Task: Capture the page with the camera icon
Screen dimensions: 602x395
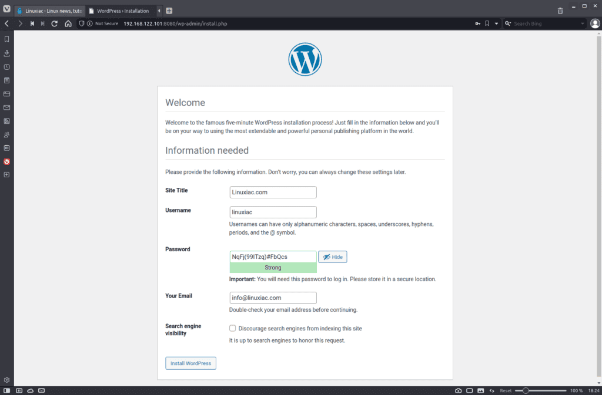Action: [458, 391]
